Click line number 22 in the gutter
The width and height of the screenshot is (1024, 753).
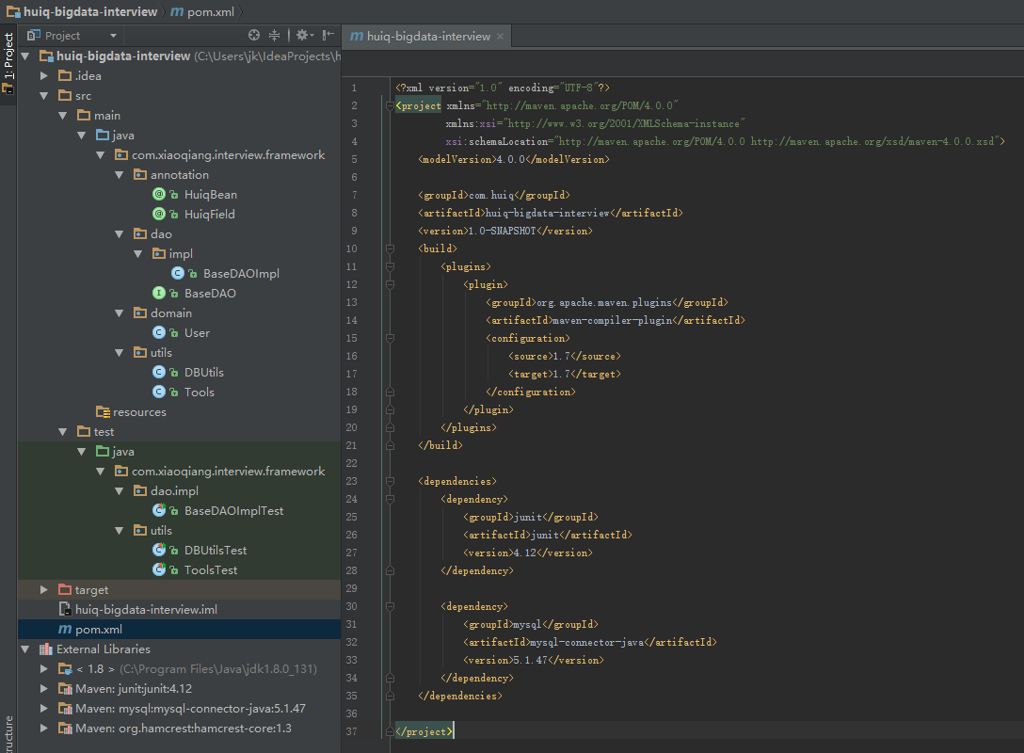[x=351, y=464]
